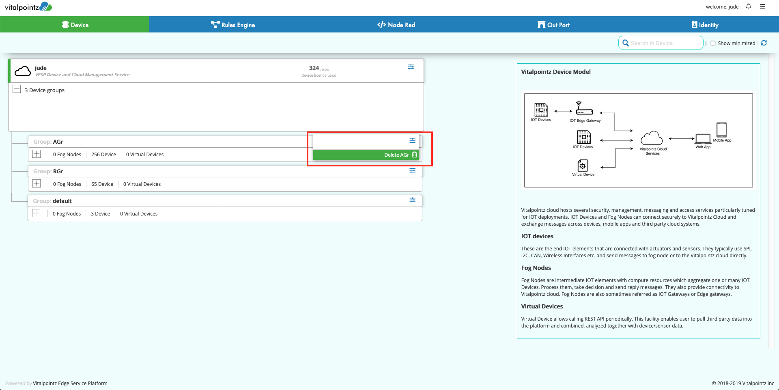
Task: Select 256 Device in group AGr
Action: tap(103, 155)
